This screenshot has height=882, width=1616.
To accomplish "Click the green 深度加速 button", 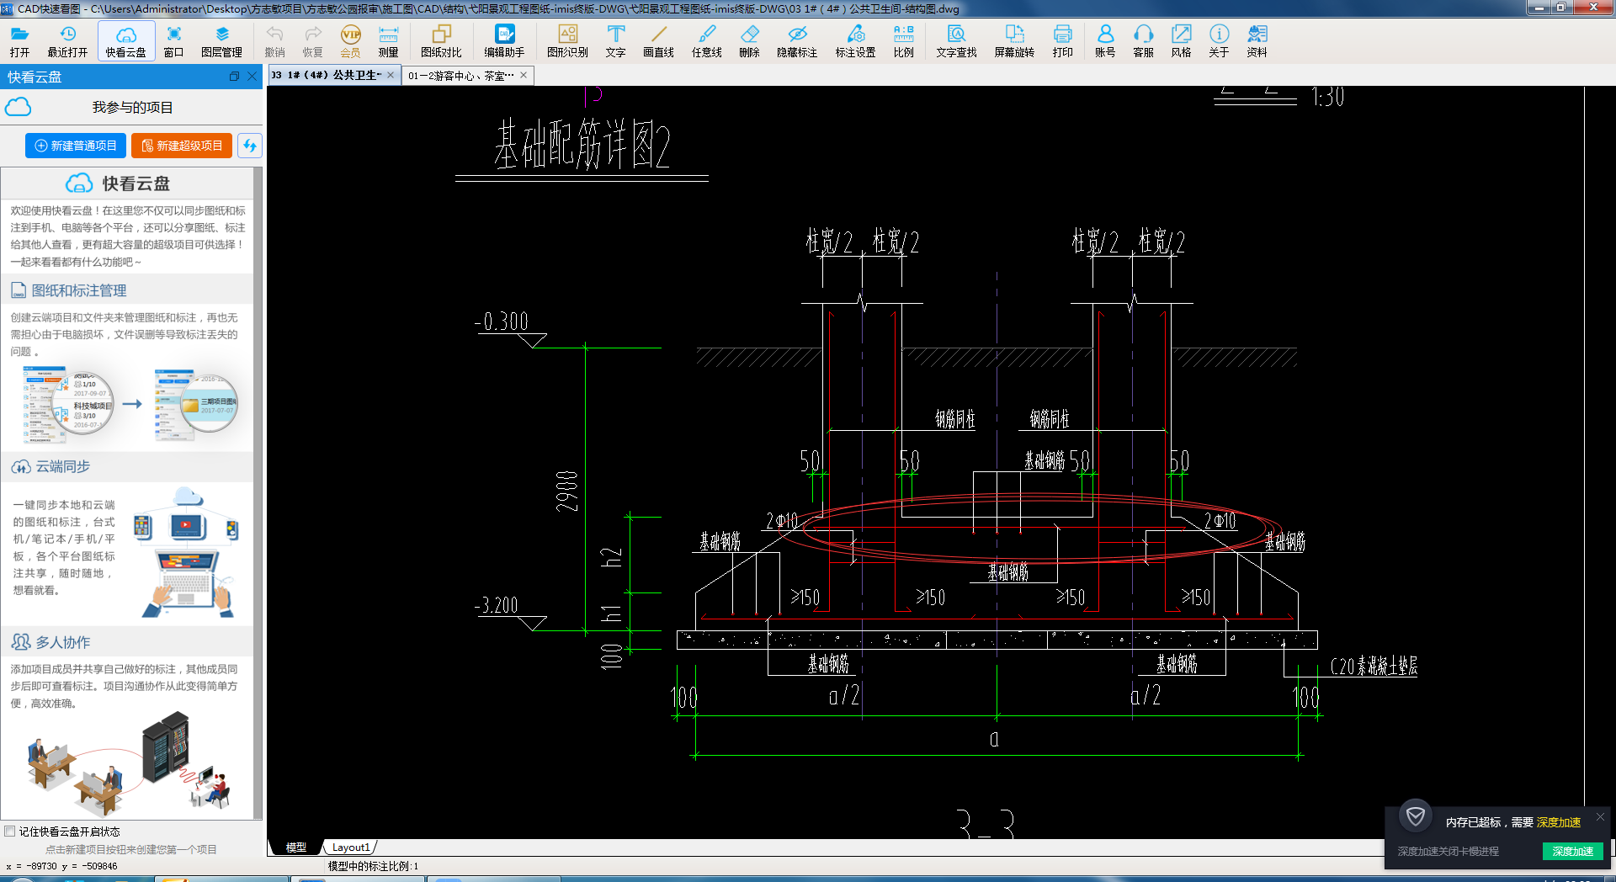I will [x=1572, y=851].
